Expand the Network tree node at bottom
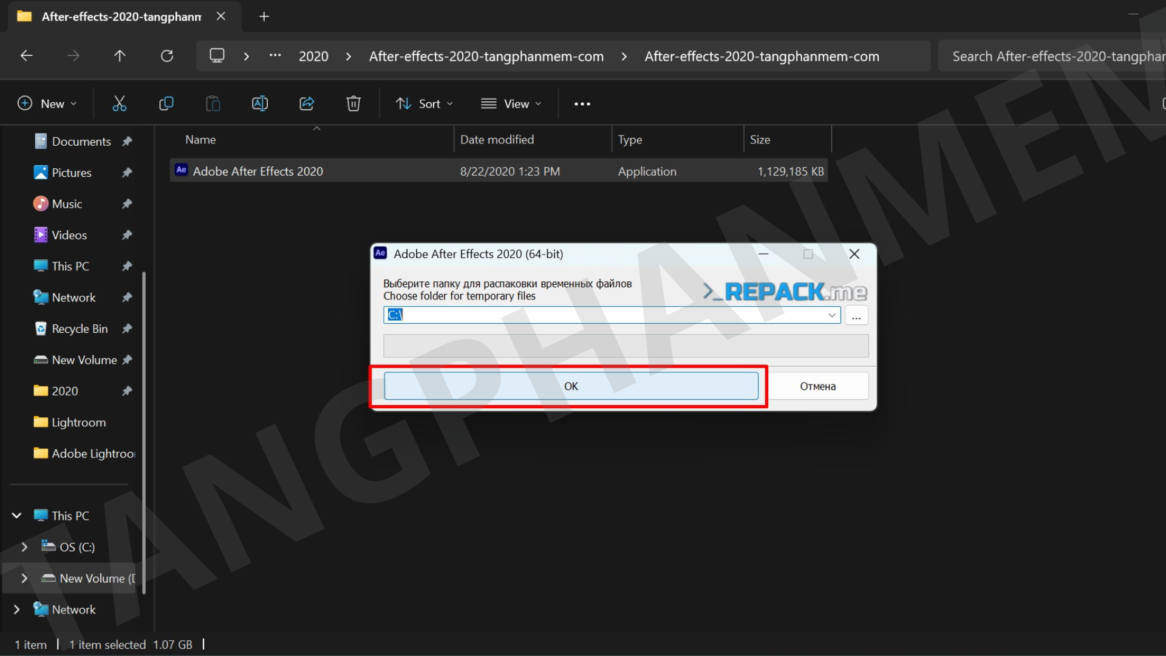1166x656 pixels. 16,609
